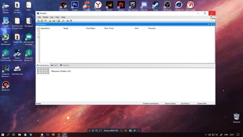Viewport: 243px width, 137px height.
Task: Click the yellow Advanced settings toolbar icon
Action: (x=50, y=21)
